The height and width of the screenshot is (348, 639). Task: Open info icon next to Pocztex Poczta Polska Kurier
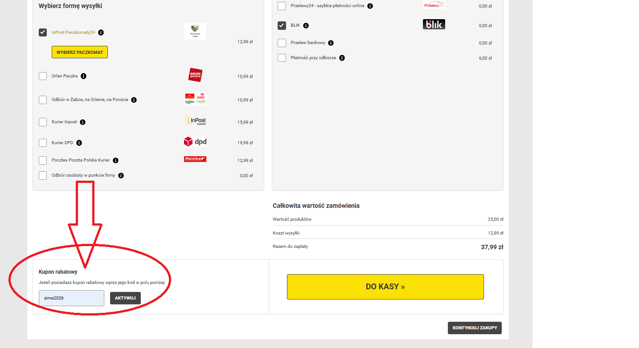pyautogui.click(x=115, y=160)
